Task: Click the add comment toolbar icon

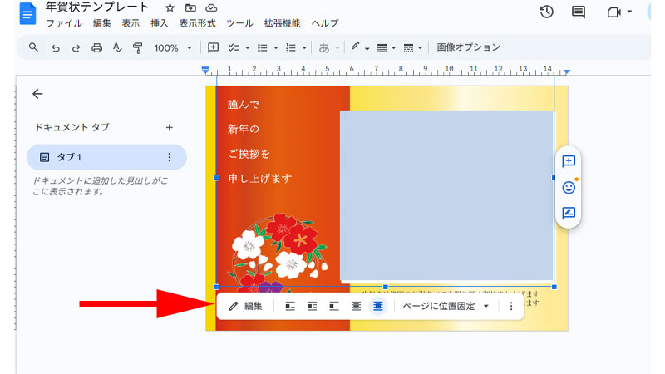Action: click(214, 47)
